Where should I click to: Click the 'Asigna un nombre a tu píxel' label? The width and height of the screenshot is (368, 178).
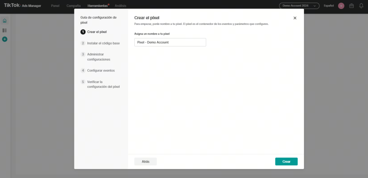[x=152, y=34]
